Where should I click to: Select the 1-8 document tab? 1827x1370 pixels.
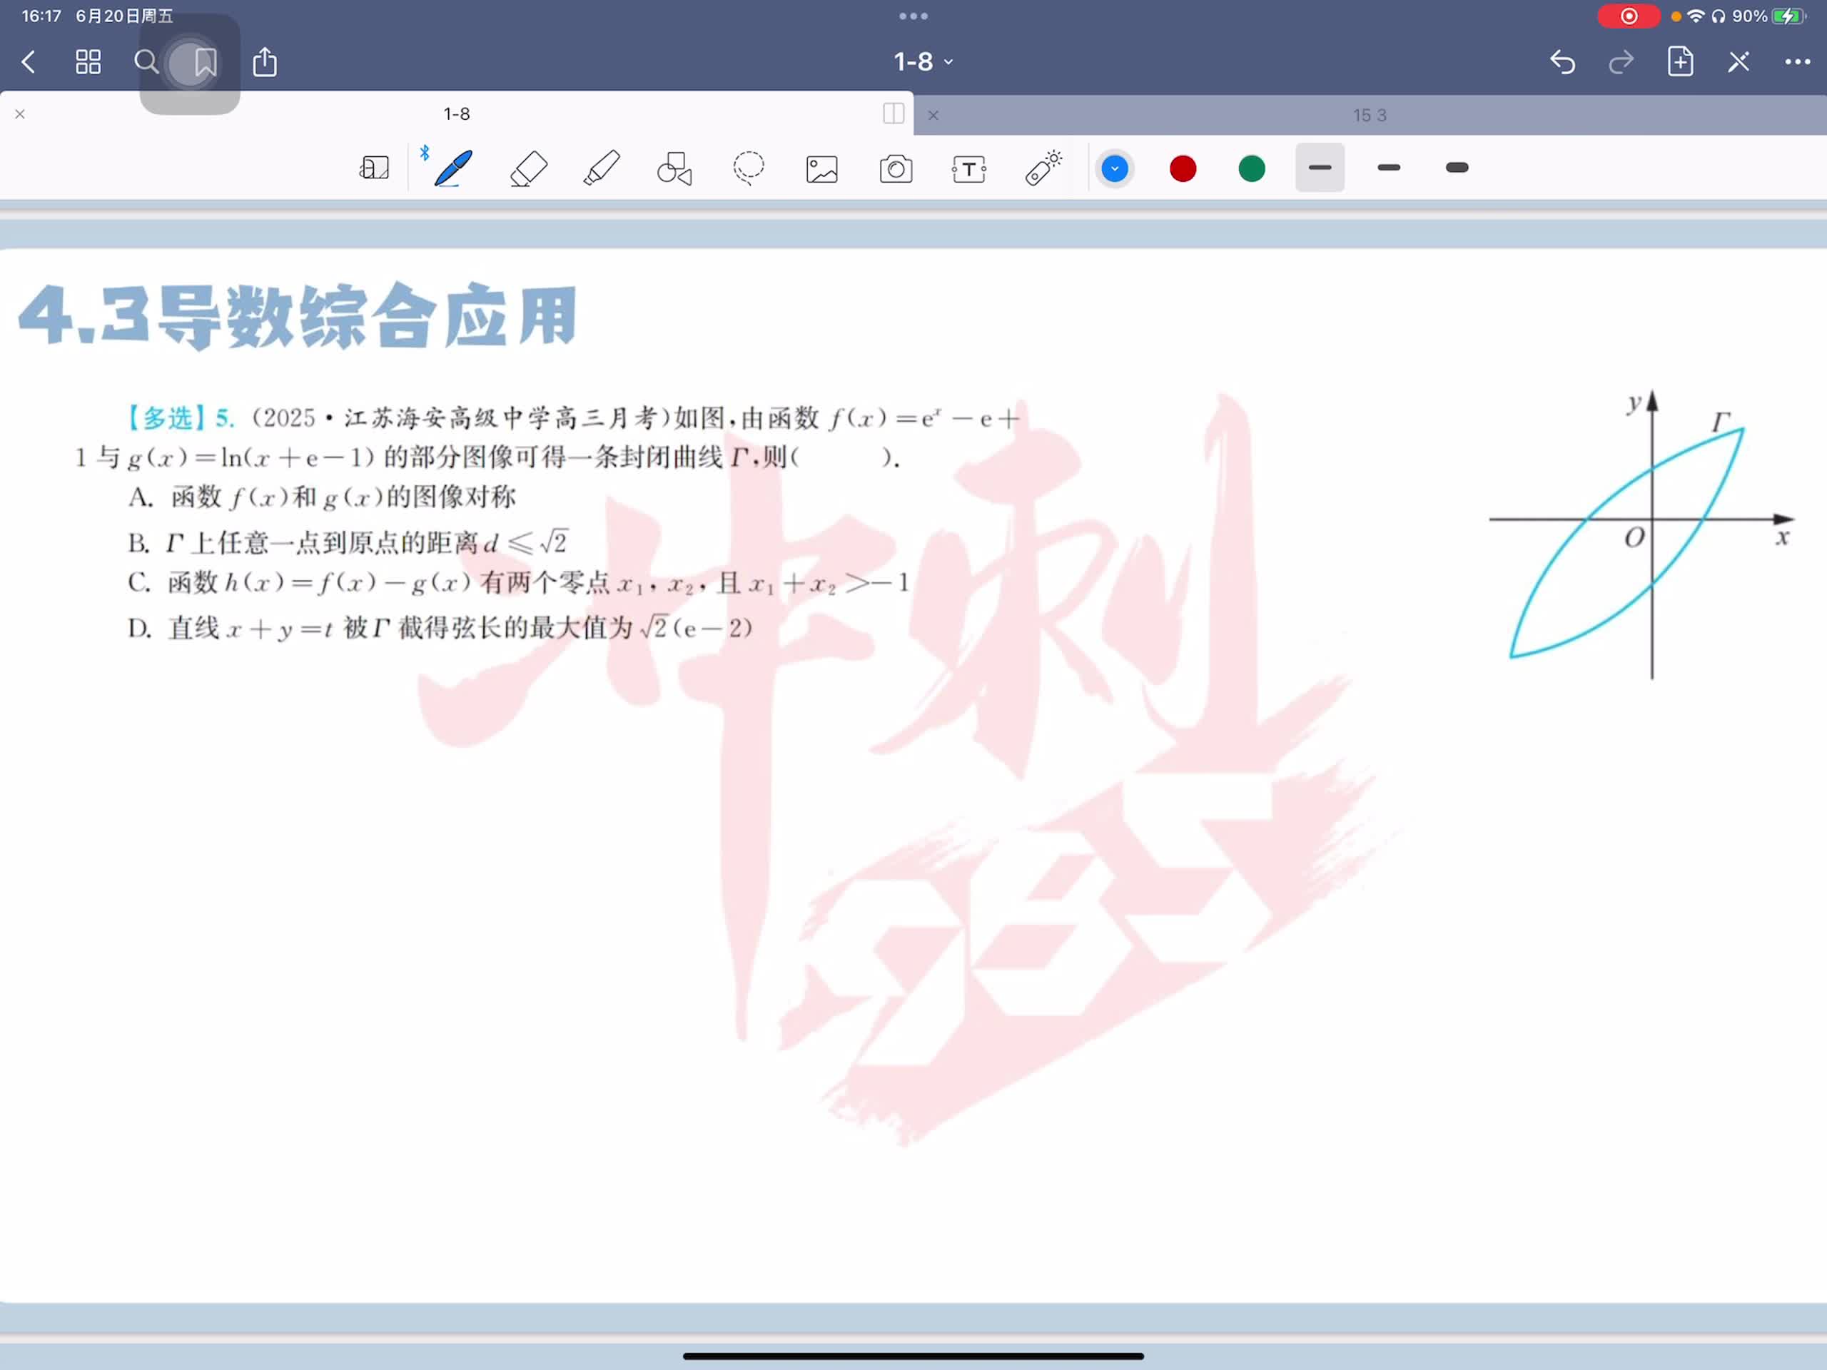pyautogui.click(x=456, y=114)
